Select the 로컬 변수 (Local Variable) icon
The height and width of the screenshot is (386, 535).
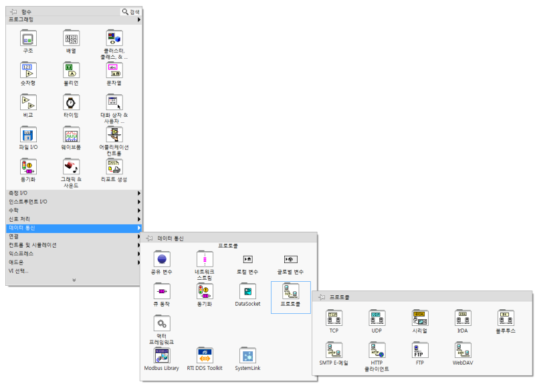click(247, 260)
